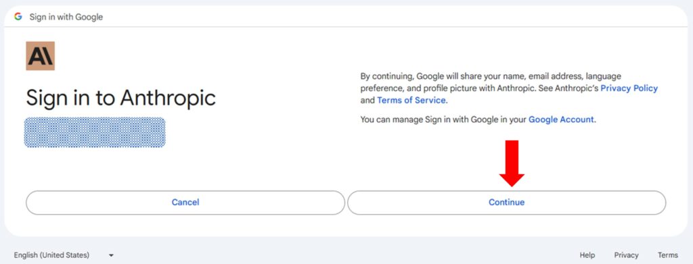Click the redacted account email chip
This screenshot has width=693, height=264.
[x=95, y=132]
